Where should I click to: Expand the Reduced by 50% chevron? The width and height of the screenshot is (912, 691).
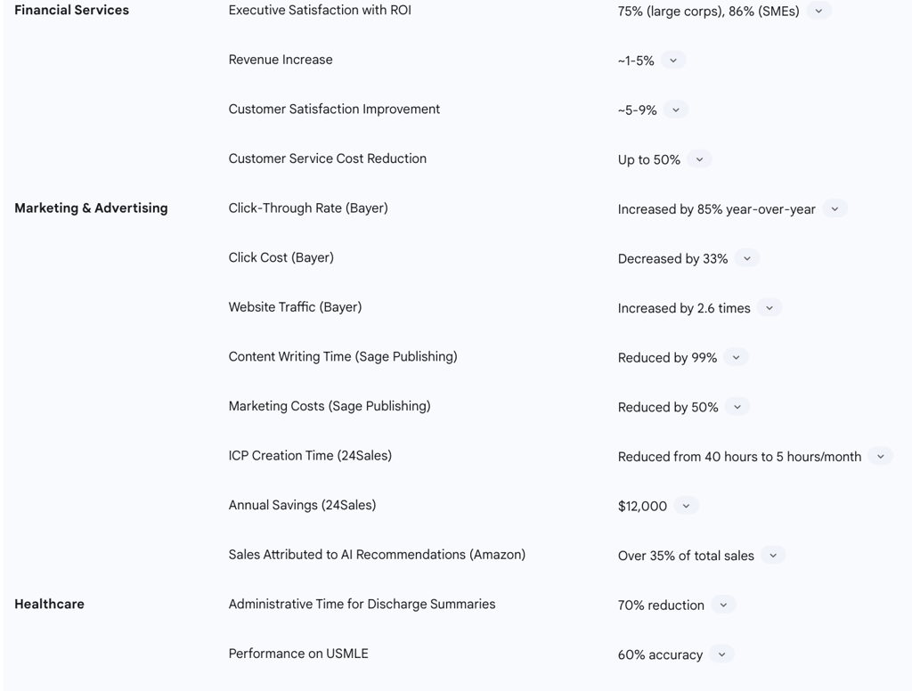(737, 407)
